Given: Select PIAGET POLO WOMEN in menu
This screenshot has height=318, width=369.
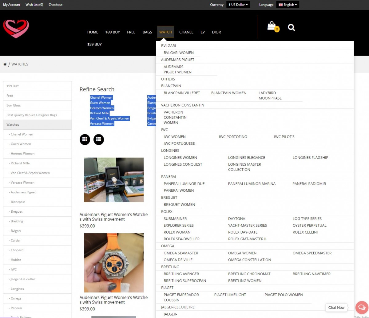Looking at the screenshot, I should point(284,295).
